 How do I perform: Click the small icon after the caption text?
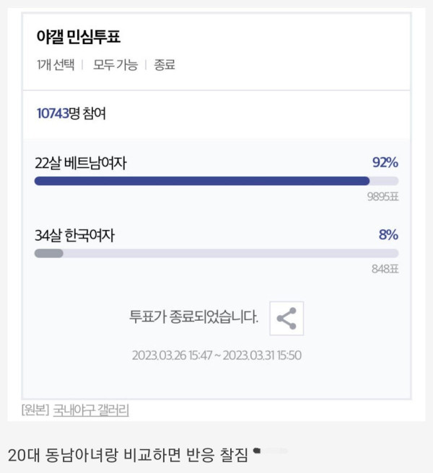tap(256, 452)
